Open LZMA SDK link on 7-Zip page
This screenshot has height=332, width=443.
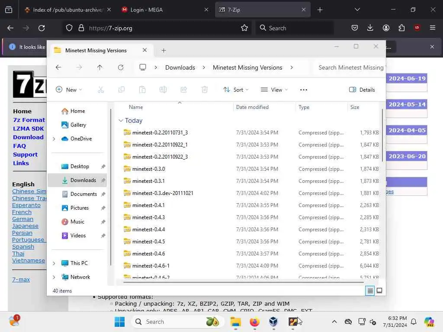(28, 129)
